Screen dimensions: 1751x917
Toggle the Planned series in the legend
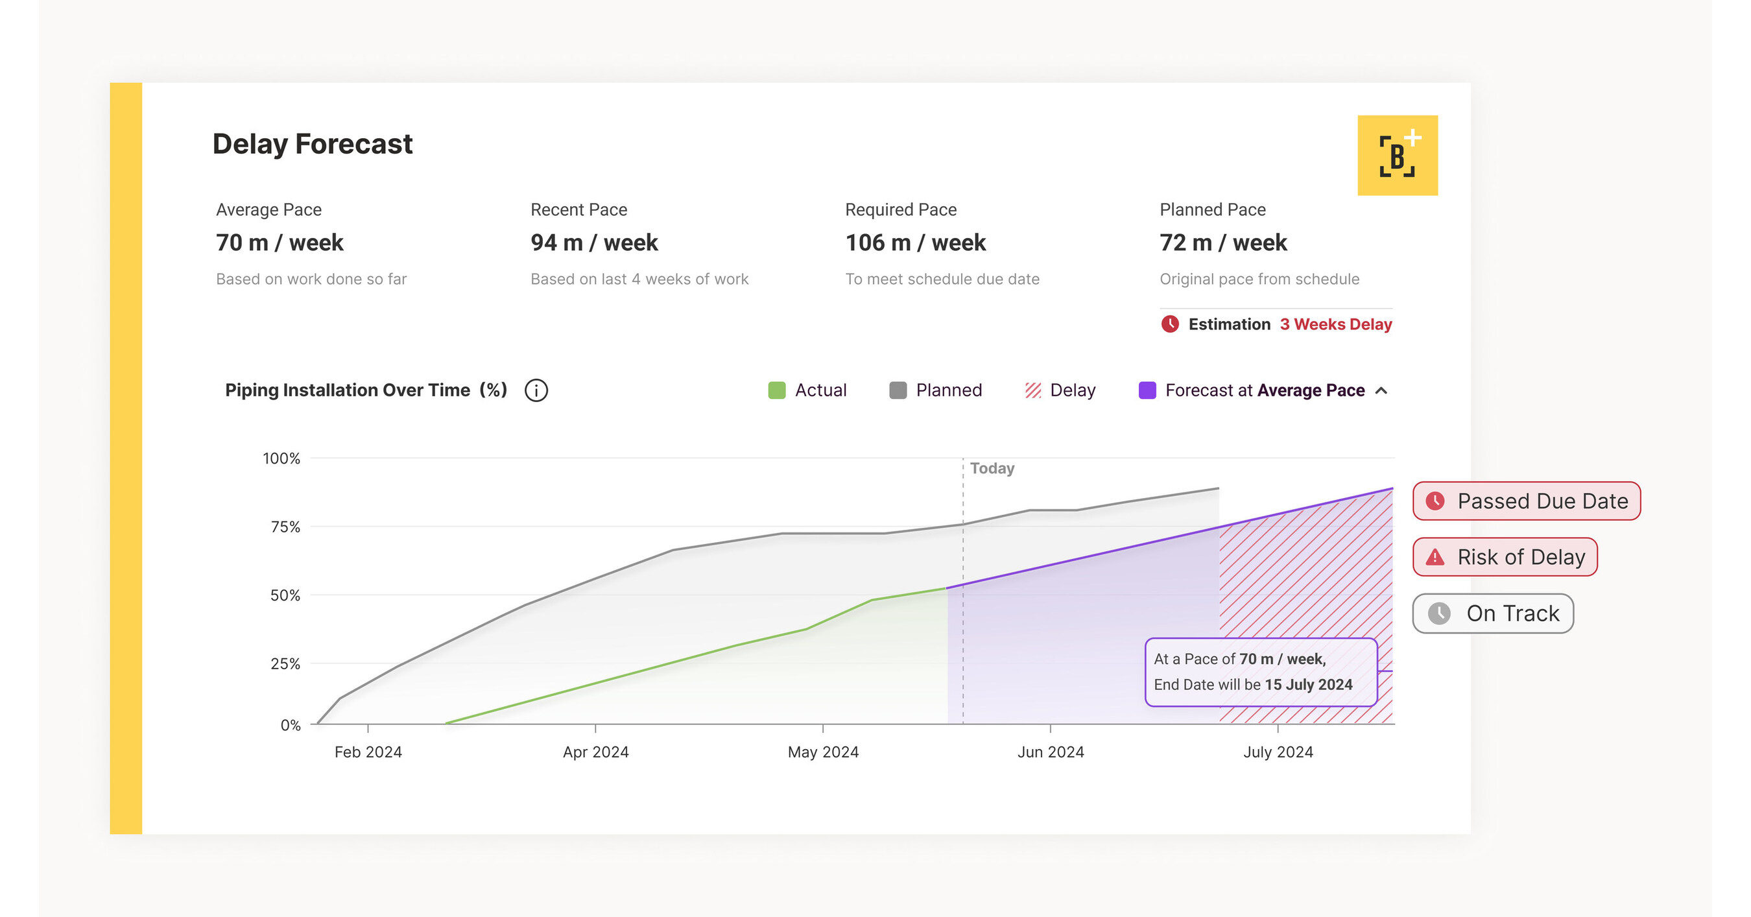[949, 390]
